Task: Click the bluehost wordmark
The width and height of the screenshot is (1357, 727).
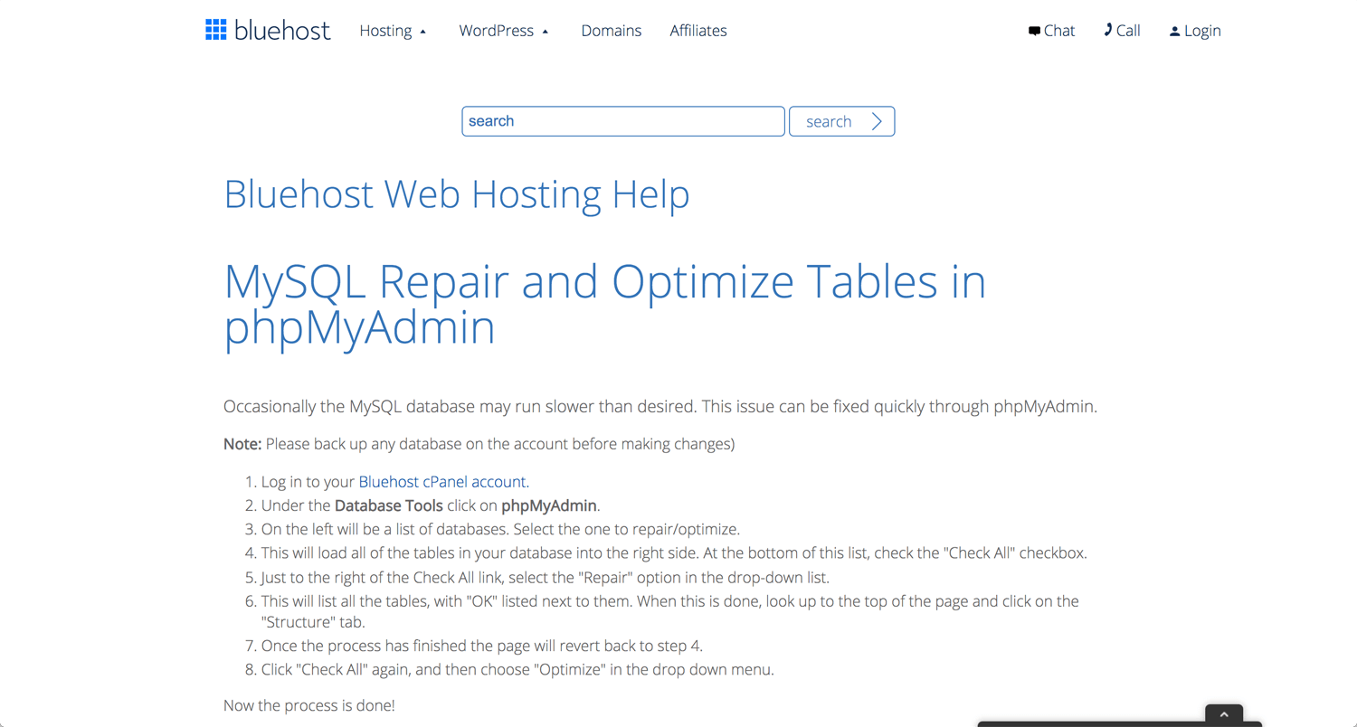Action: pyautogui.click(x=282, y=31)
